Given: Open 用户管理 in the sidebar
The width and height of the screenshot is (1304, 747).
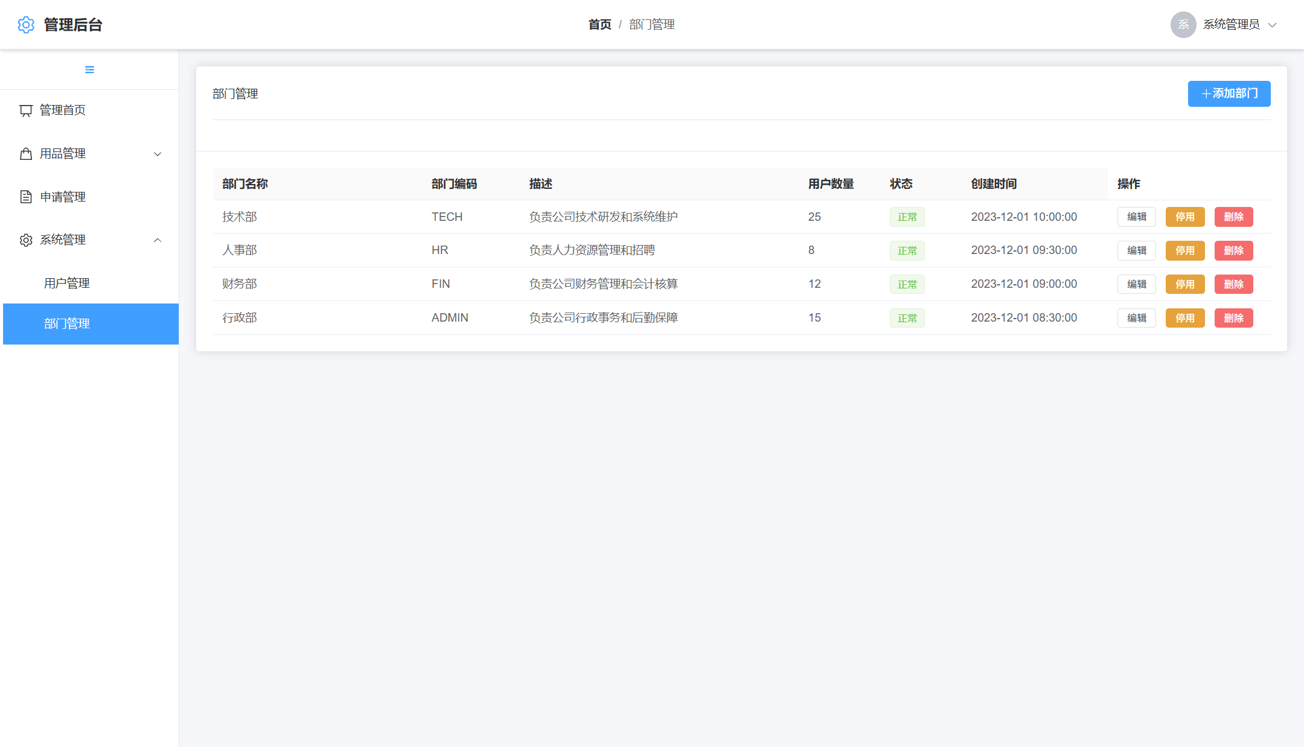Looking at the screenshot, I should click(x=67, y=284).
